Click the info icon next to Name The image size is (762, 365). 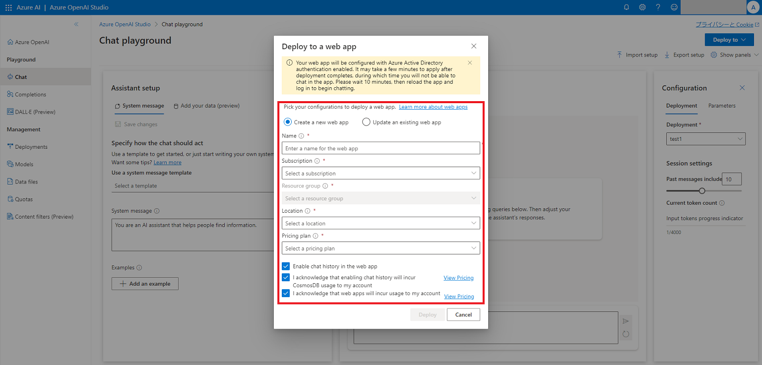(301, 136)
